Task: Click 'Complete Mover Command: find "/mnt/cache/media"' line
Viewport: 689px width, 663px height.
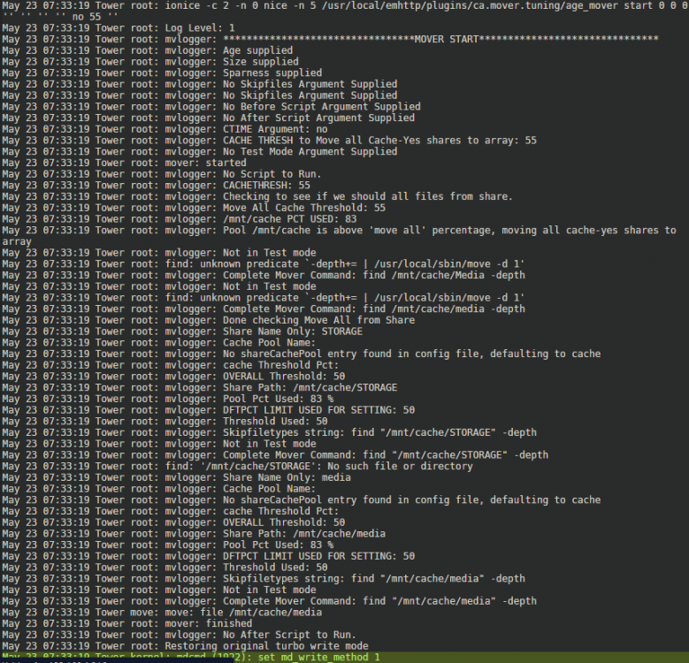Action: pos(270,601)
